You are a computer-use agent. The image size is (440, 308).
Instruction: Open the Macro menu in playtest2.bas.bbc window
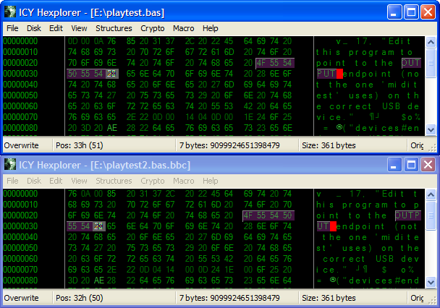tap(183, 181)
